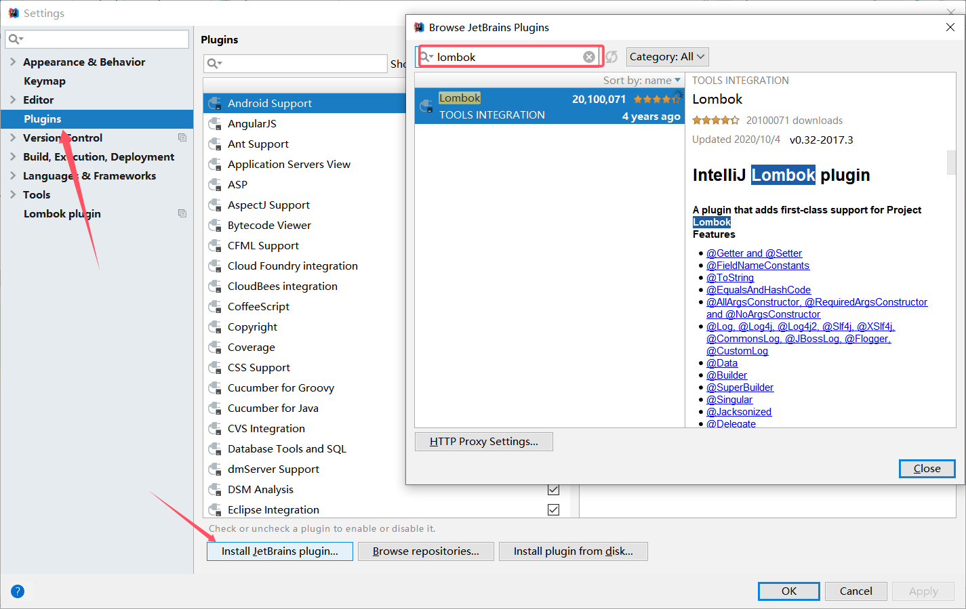The image size is (966, 609).
Task: Click Cancel in the Settings dialog
Action: [856, 591]
